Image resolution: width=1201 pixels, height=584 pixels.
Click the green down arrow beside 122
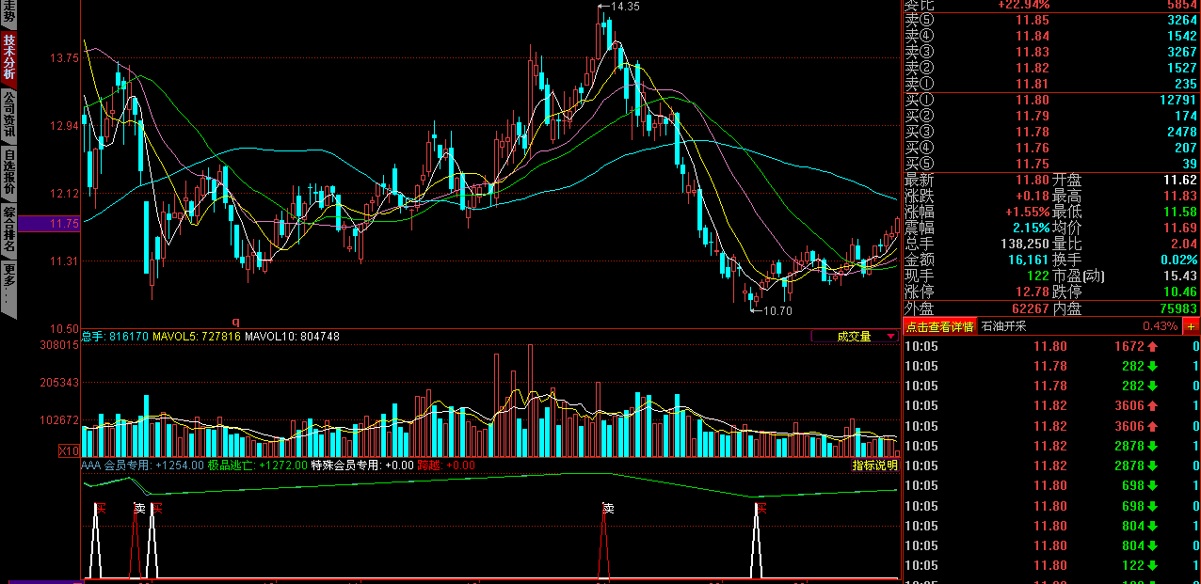[1151, 565]
